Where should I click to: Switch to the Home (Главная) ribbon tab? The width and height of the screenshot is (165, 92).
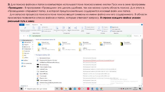(x=28, y=25)
